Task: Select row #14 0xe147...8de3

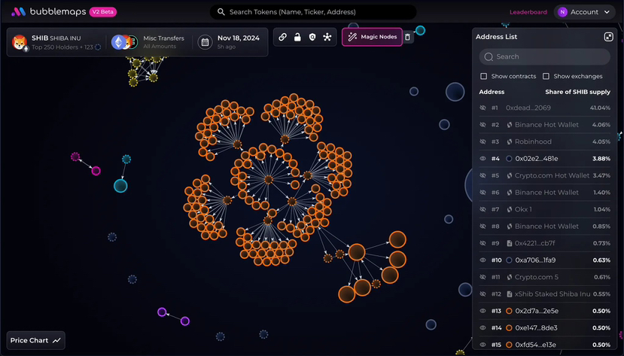Action: pyautogui.click(x=544, y=327)
